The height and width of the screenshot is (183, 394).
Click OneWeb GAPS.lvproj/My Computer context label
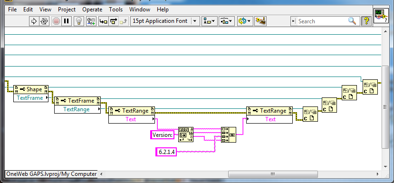pyautogui.click(x=51, y=174)
